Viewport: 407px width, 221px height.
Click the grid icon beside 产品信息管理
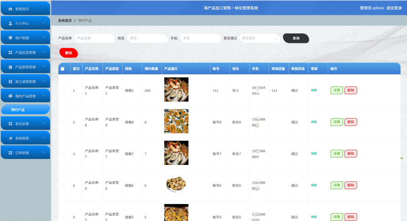(x=10, y=52)
